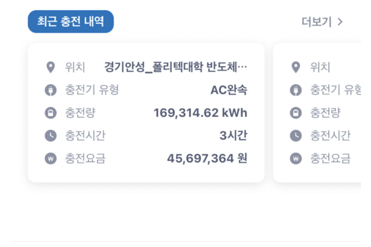Click the 충전요금 amount 45,697,364 원
This screenshot has height=247, width=371.
coord(207,158)
